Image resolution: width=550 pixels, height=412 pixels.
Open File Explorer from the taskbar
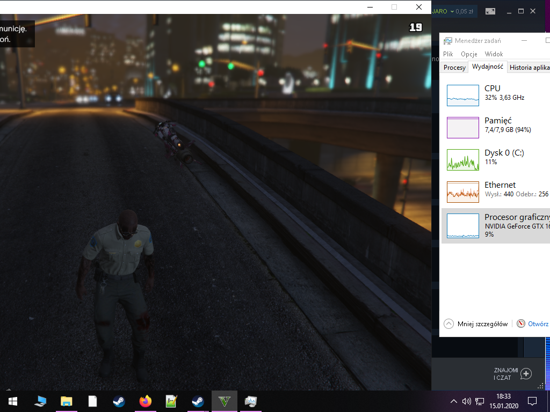(66, 401)
